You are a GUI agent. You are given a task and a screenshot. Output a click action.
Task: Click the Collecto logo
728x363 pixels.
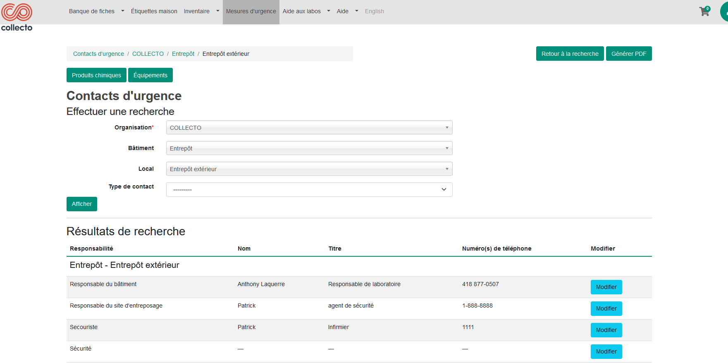[x=17, y=17]
